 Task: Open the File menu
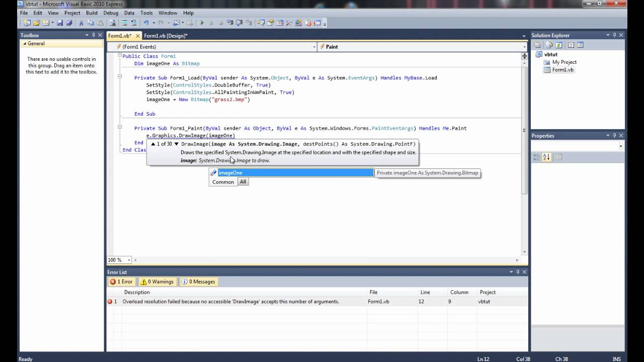coord(24,13)
